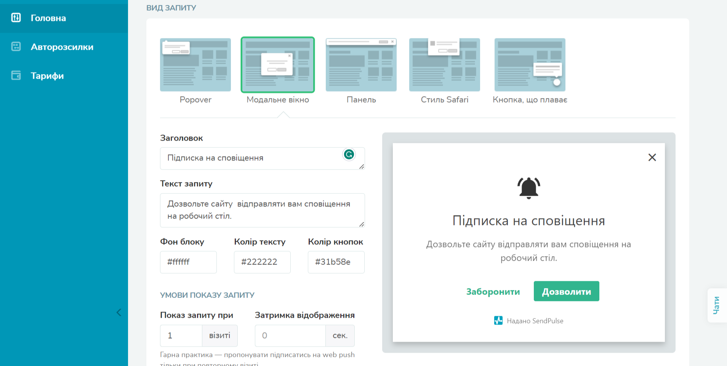Collapse the sidebar with left chevron

click(119, 312)
